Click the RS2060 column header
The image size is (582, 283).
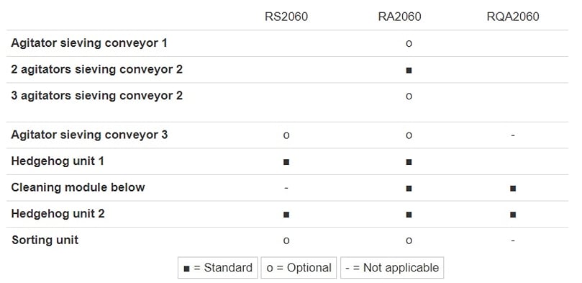point(286,17)
